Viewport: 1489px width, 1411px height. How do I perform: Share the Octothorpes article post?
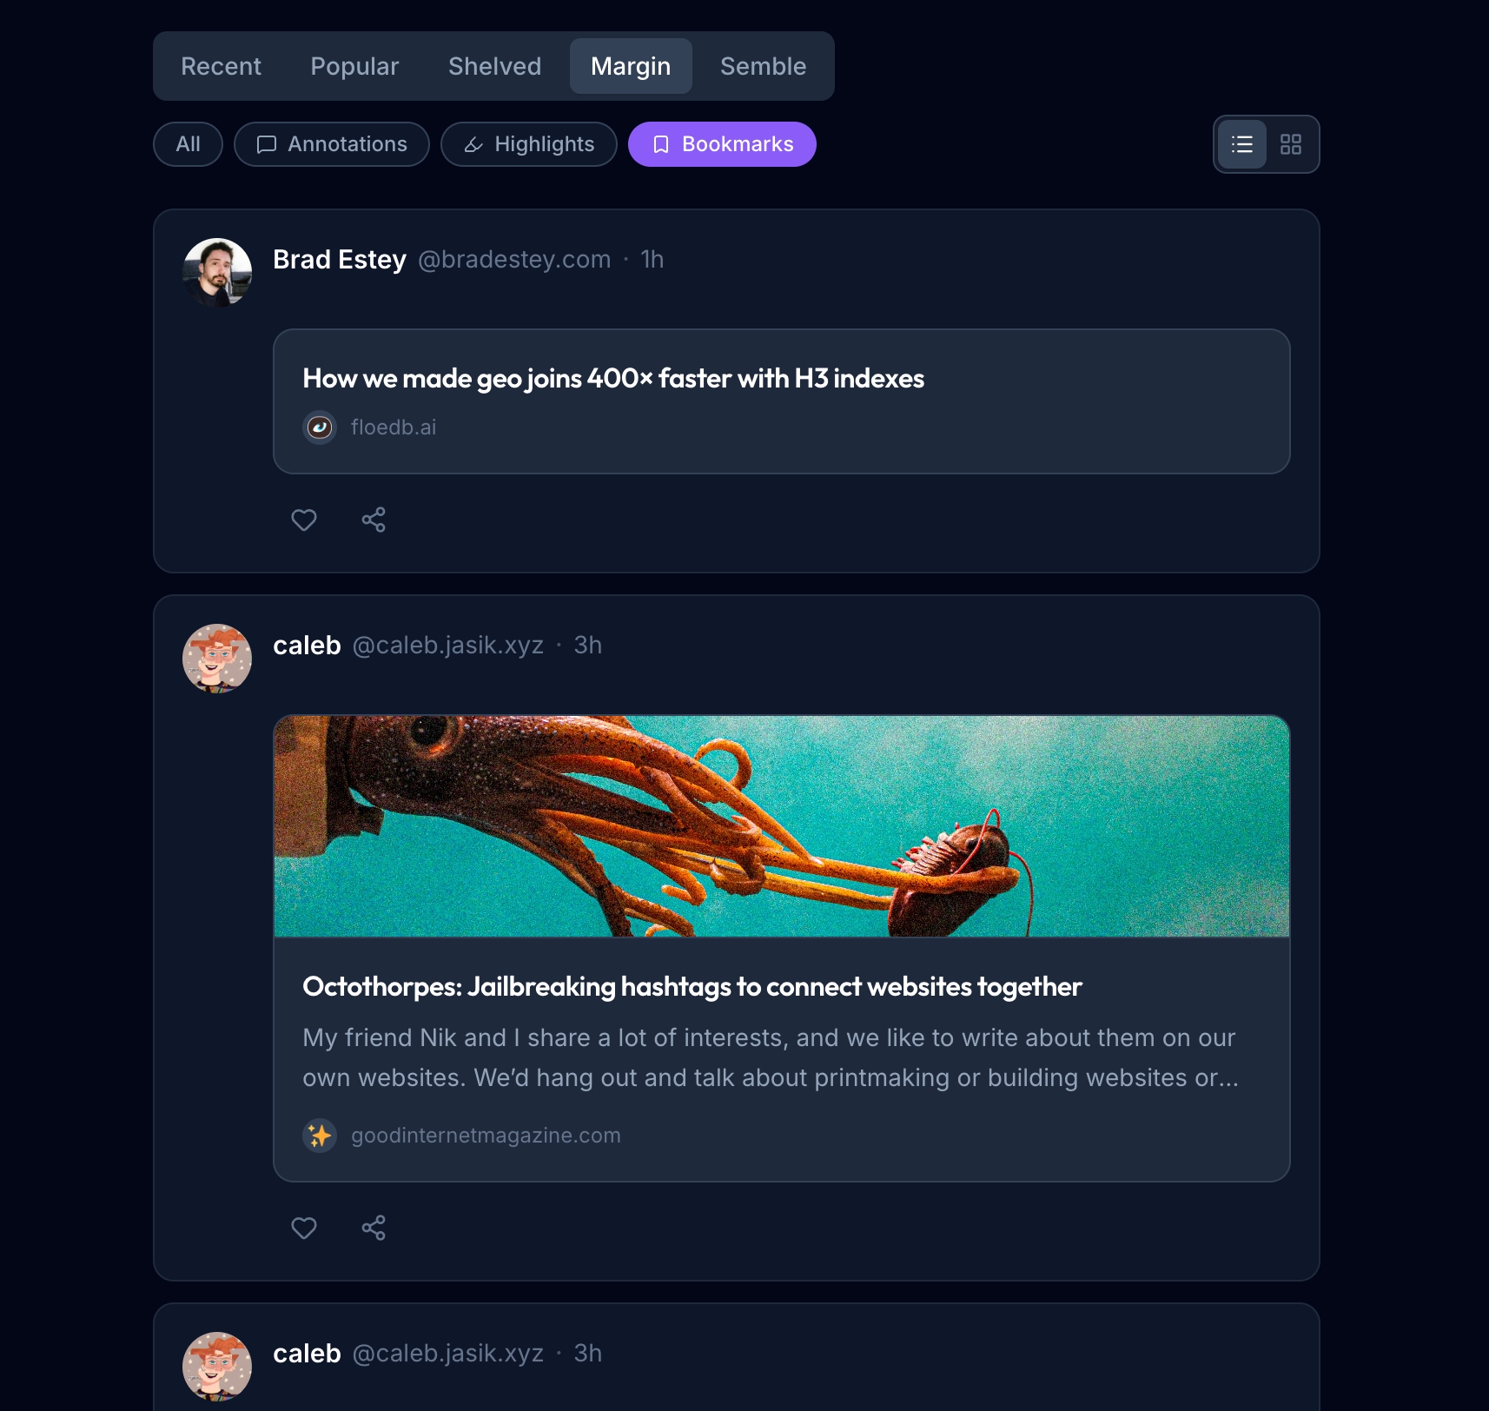[x=374, y=1228]
